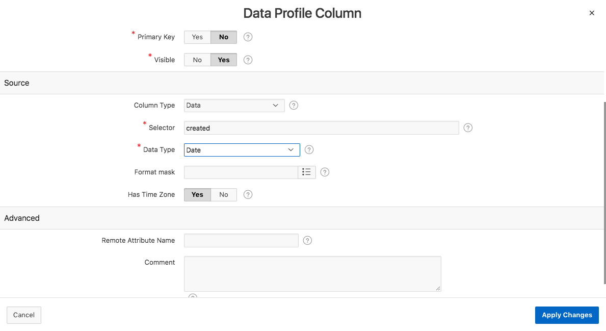Show help for the Selector field
The height and width of the screenshot is (331, 606).
[x=468, y=128]
